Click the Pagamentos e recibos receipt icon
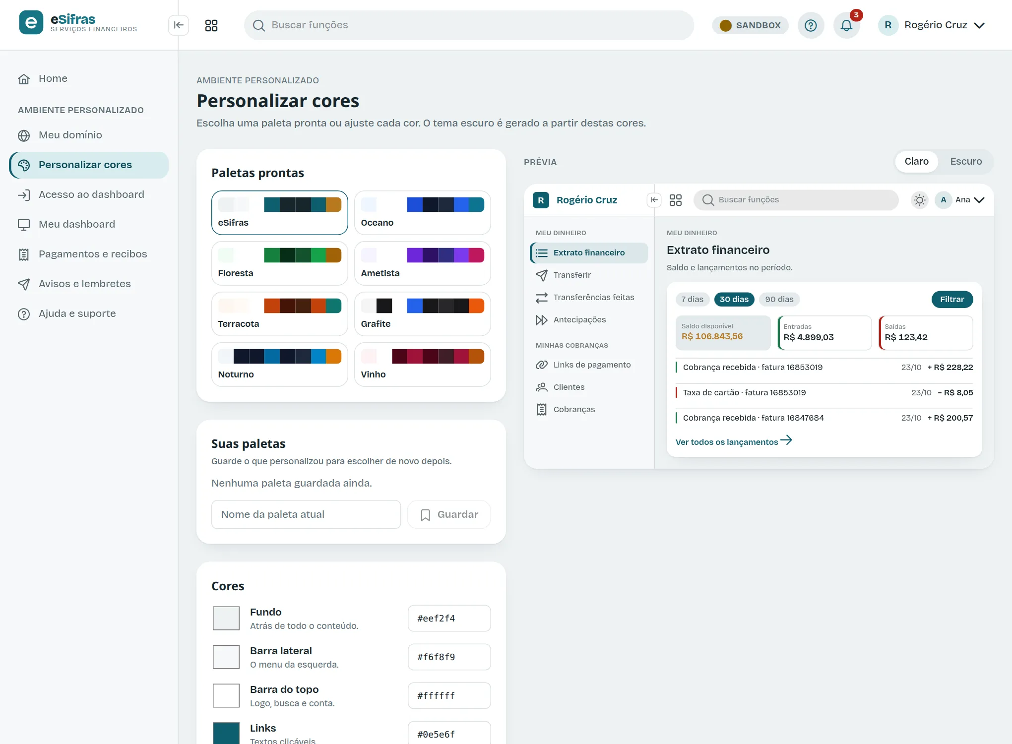The width and height of the screenshot is (1012, 744). pos(24,254)
